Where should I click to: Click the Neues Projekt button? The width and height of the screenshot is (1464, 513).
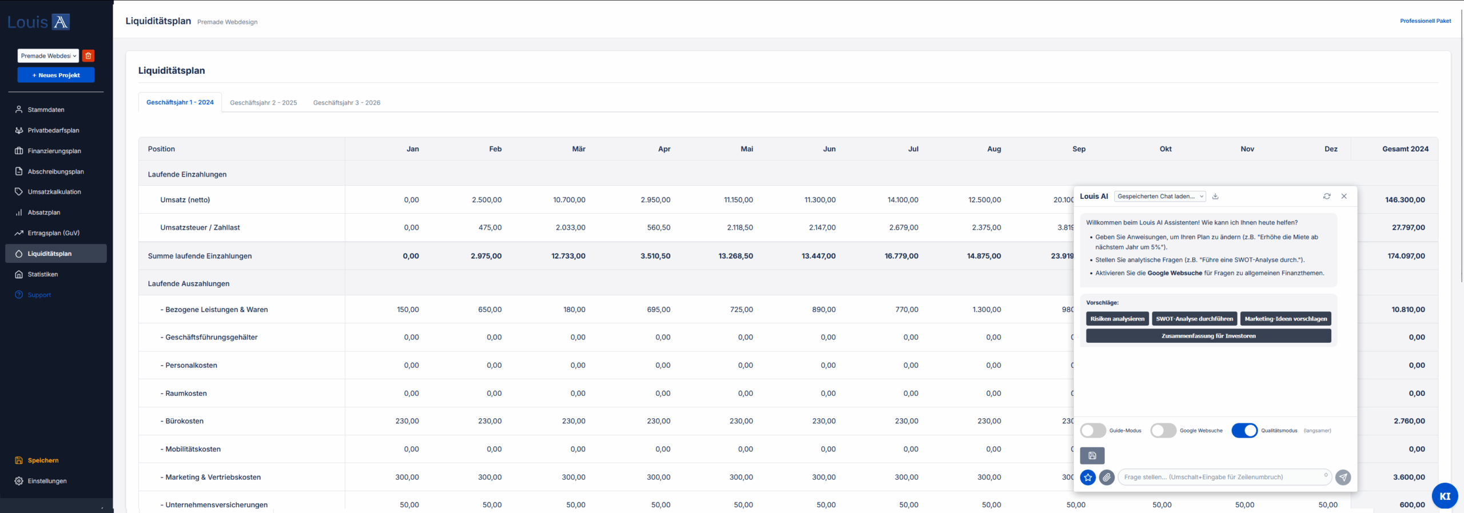(56, 75)
